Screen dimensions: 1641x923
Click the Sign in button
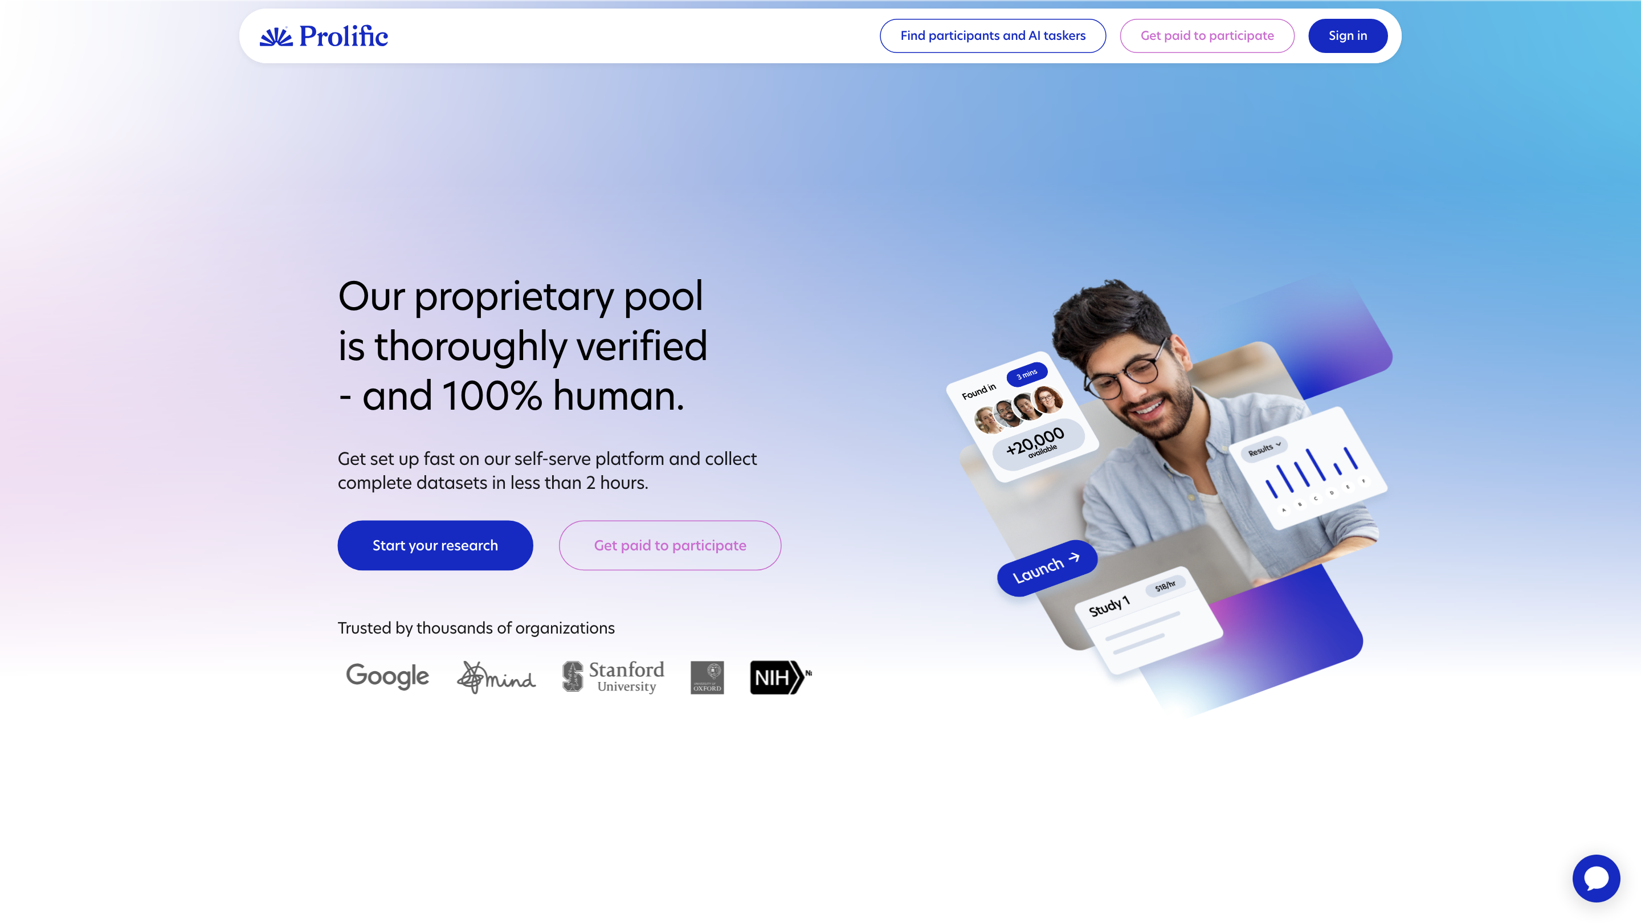coord(1348,36)
